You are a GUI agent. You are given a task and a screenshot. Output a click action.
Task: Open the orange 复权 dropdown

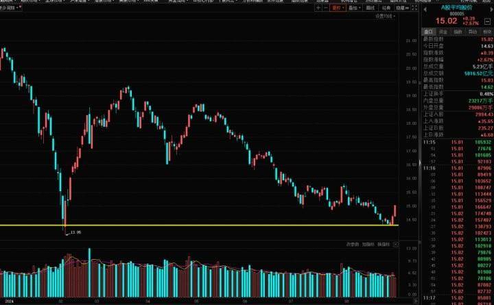click(338, 8)
